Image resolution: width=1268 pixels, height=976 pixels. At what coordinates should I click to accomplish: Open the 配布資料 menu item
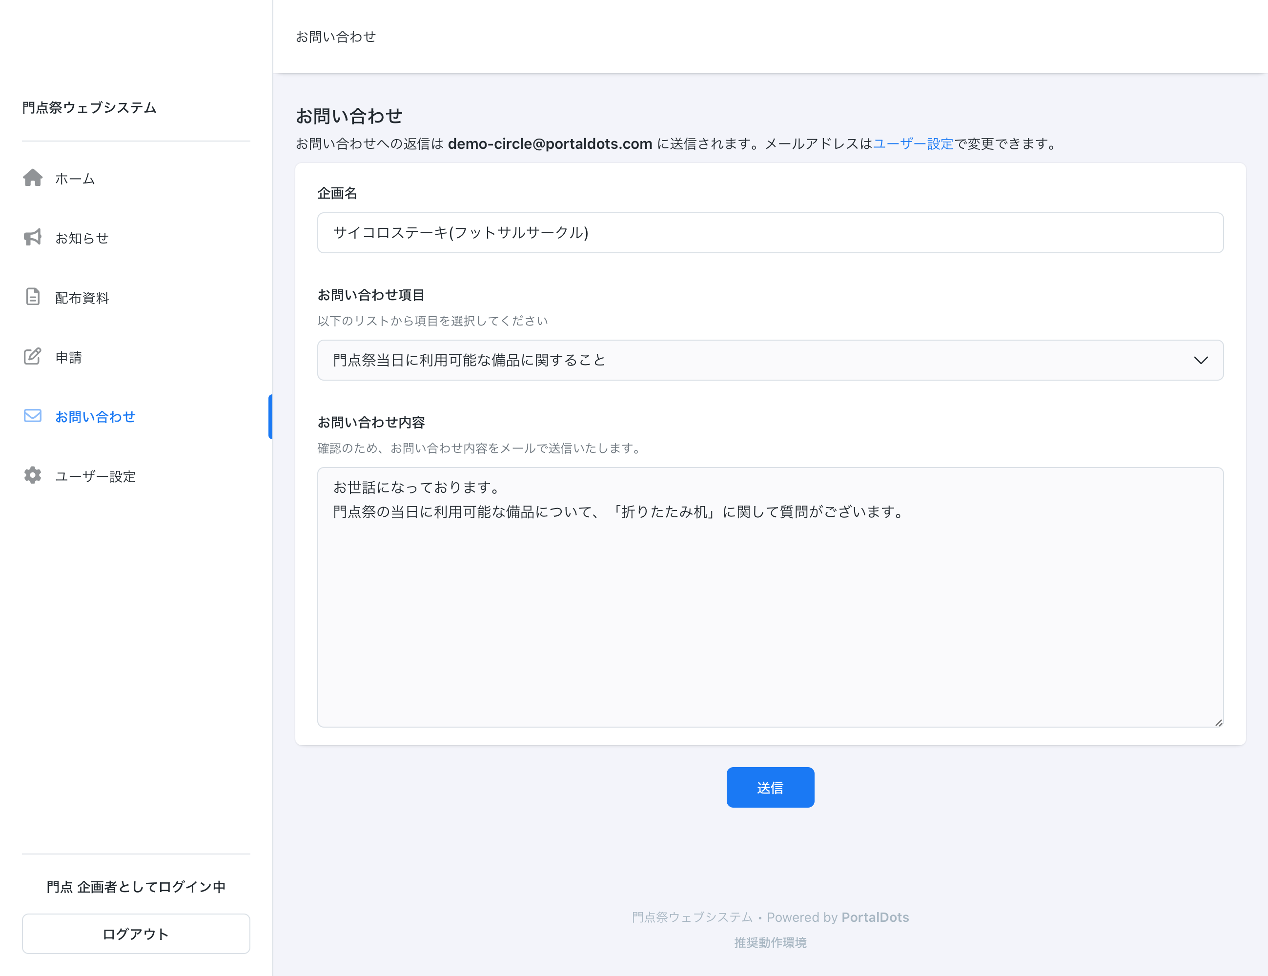(x=82, y=298)
